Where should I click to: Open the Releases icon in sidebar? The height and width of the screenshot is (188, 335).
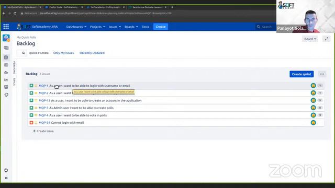6,72
